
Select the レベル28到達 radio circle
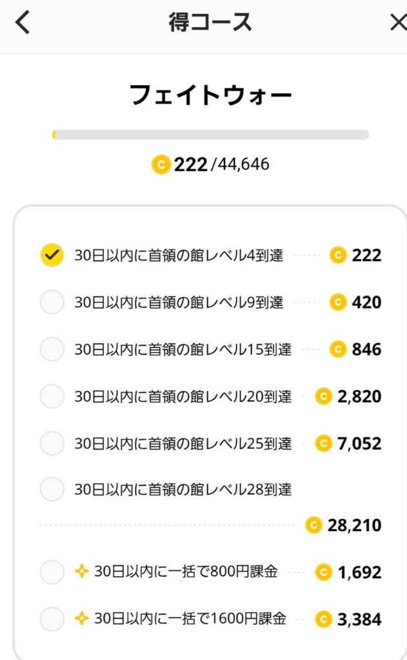(52, 490)
